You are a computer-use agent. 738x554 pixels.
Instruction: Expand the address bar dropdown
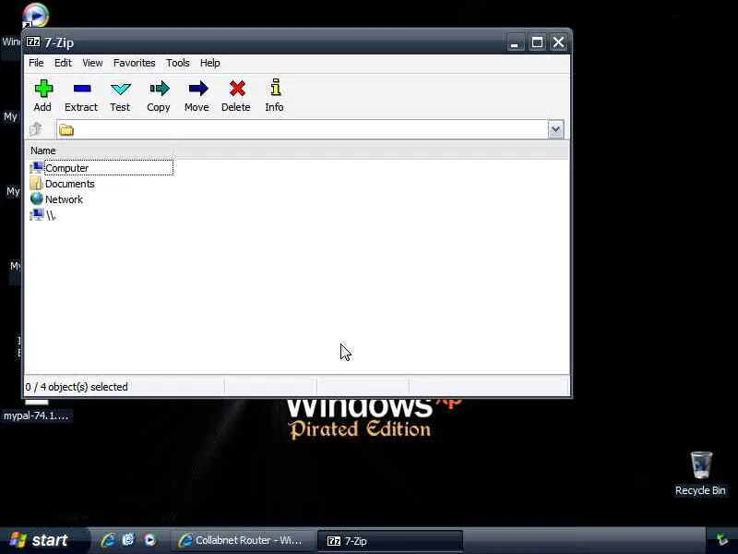(556, 129)
